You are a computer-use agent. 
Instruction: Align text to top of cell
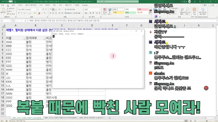[x=50, y=9]
